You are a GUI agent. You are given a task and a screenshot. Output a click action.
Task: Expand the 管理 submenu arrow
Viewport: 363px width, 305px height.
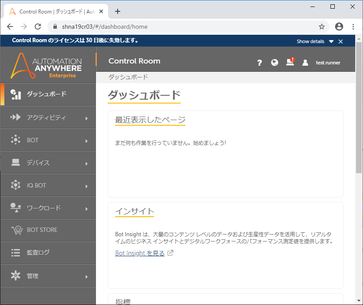(x=86, y=276)
